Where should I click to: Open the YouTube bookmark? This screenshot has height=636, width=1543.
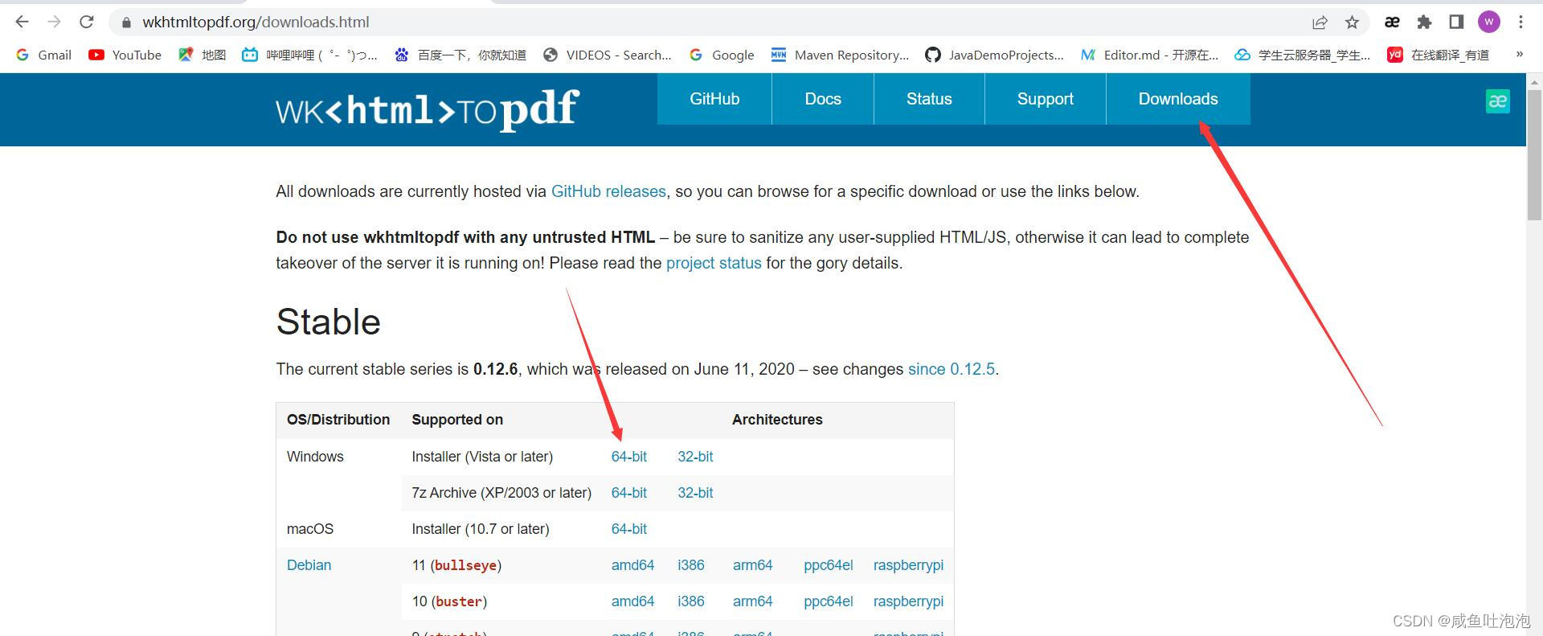125,55
